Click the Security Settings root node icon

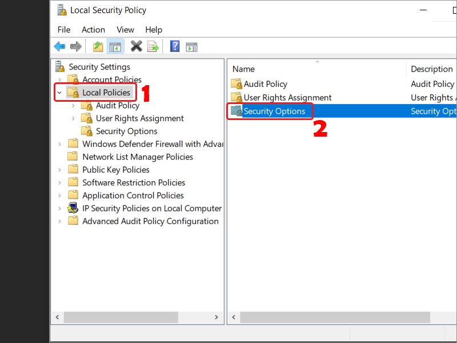tap(60, 66)
